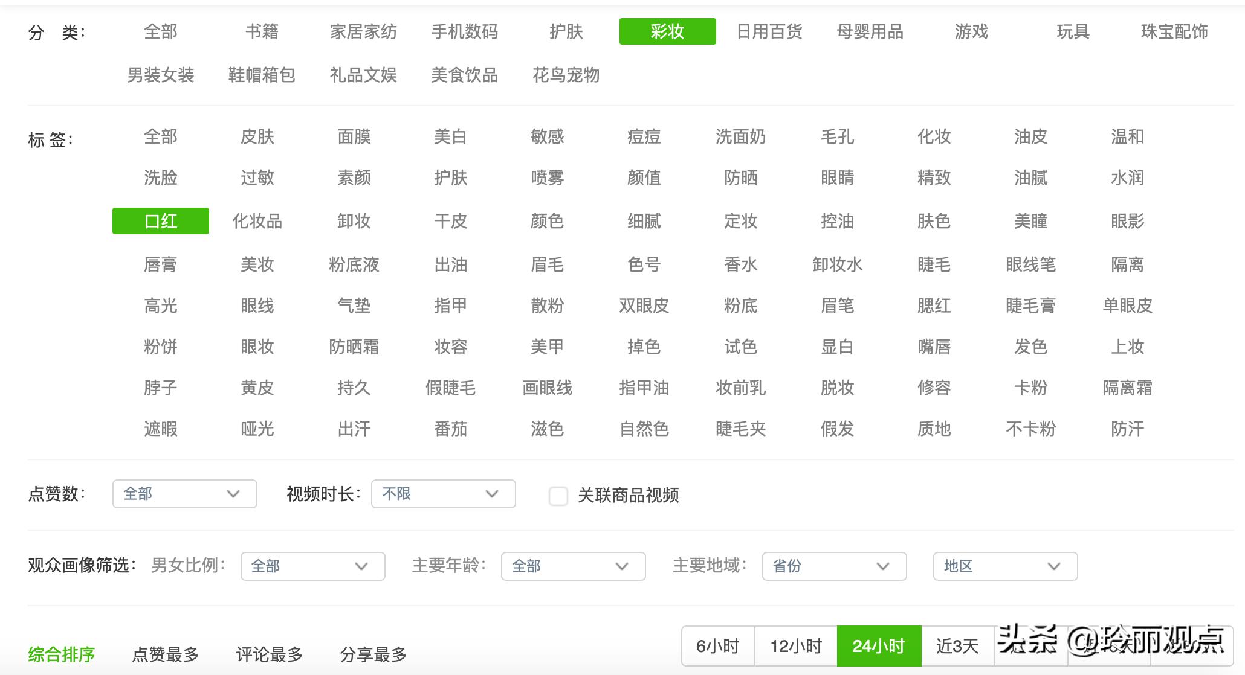Pick the 防晒 tag
The image size is (1245, 675).
click(741, 178)
